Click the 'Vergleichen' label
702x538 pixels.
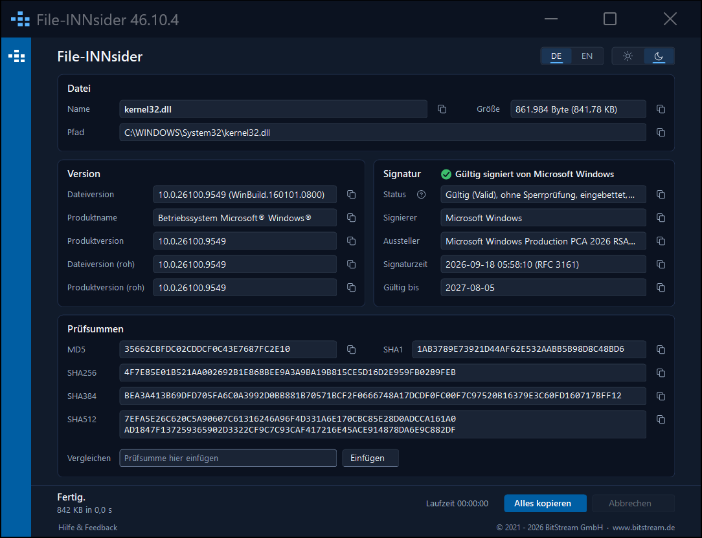[x=89, y=458]
